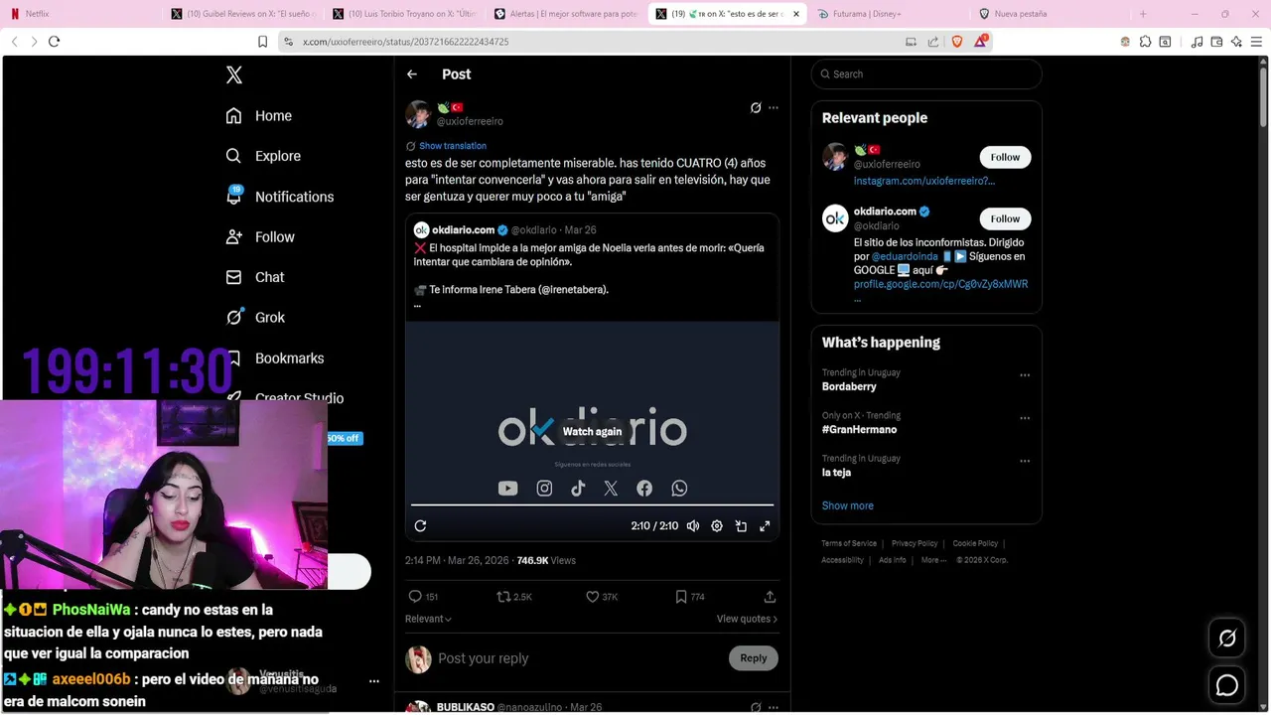This screenshot has width=1271, height=715.
Task: Open la teja trending topic
Action: [x=836, y=473]
